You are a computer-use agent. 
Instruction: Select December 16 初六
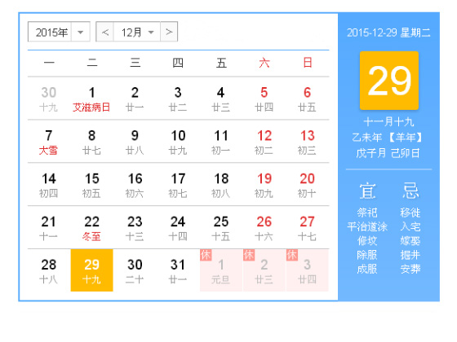pos(135,184)
